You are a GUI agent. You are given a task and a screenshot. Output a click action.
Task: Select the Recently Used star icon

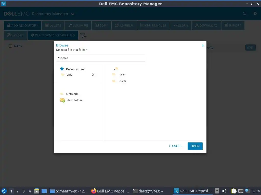tap(62, 69)
